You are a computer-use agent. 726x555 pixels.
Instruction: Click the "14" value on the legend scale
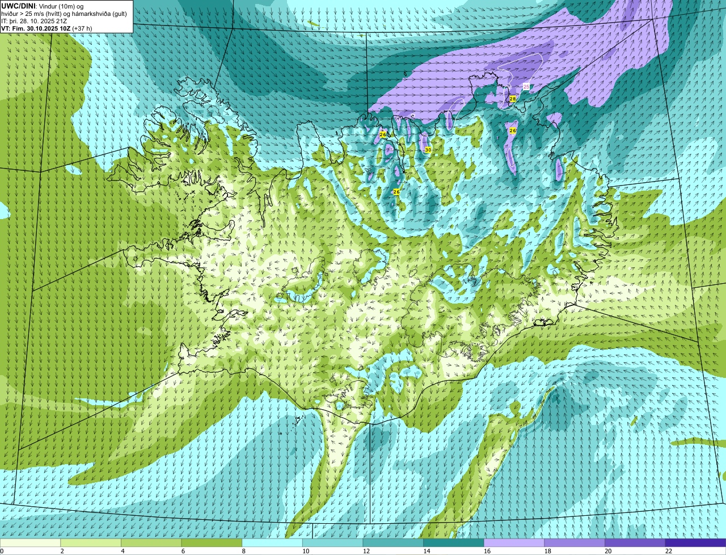(x=427, y=551)
